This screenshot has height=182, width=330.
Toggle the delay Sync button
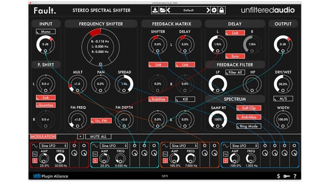(x=235, y=56)
